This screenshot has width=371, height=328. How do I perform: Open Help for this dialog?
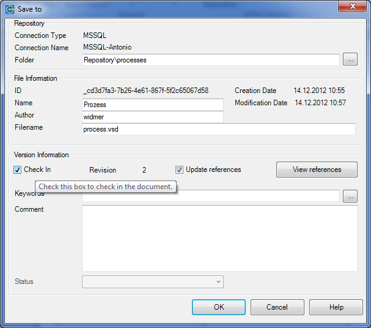pyautogui.click(x=336, y=307)
